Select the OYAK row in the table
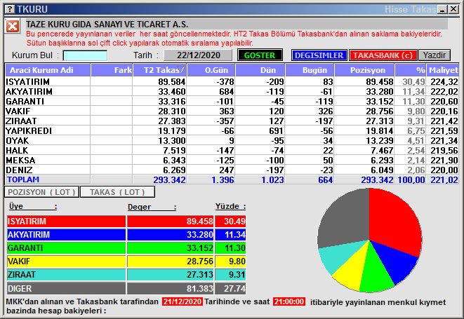The image size is (464, 319). point(232,140)
